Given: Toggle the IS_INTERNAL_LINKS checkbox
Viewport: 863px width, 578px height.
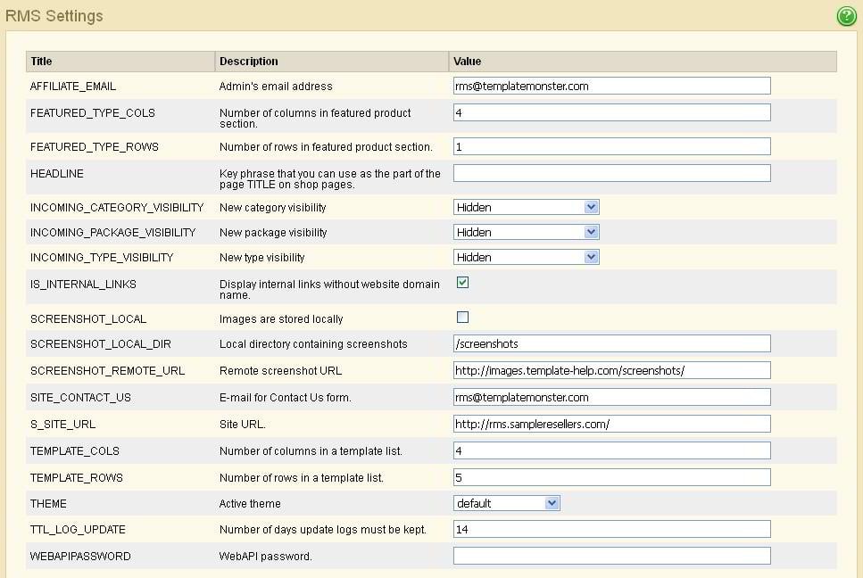Looking at the screenshot, I should 462,283.
